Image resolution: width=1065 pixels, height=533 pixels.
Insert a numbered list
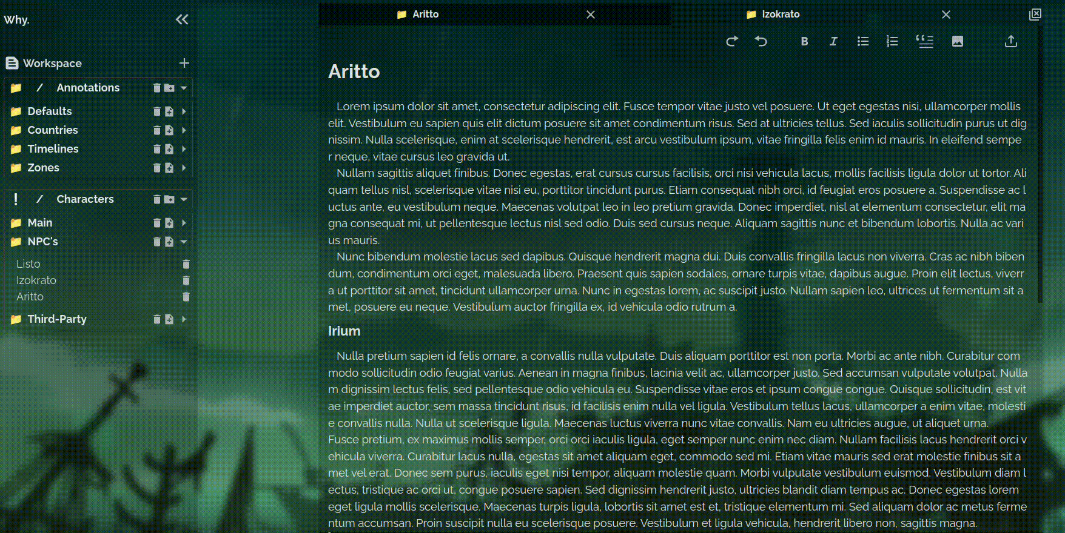(x=892, y=41)
